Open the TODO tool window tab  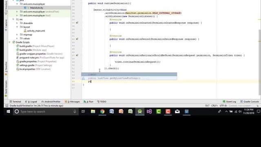click(x=102, y=102)
